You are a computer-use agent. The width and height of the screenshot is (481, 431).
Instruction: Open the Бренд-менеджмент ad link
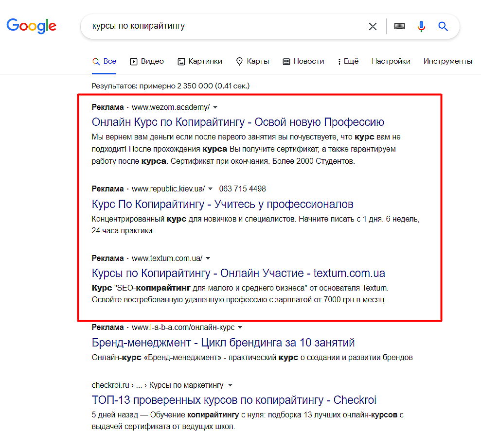[x=223, y=343]
